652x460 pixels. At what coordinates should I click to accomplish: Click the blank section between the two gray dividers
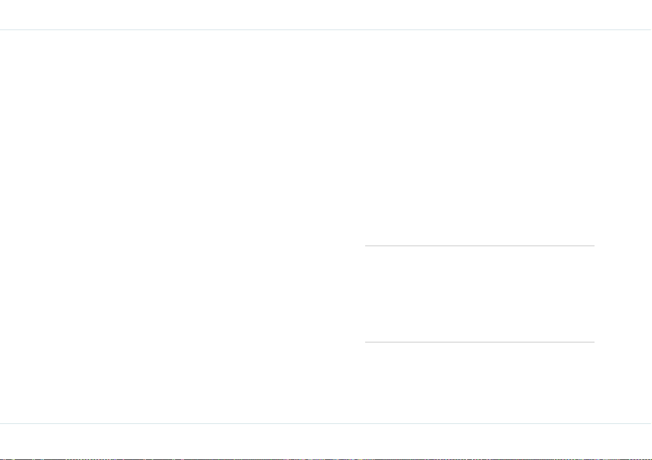click(480, 294)
